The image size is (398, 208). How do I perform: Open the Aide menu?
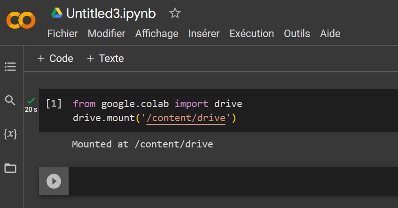tap(330, 33)
